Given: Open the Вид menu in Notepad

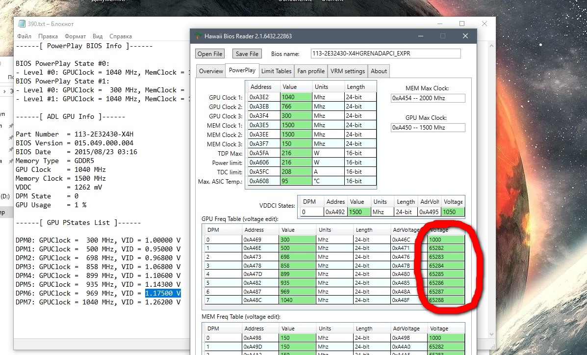Looking at the screenshot, I should coord(97,36).
